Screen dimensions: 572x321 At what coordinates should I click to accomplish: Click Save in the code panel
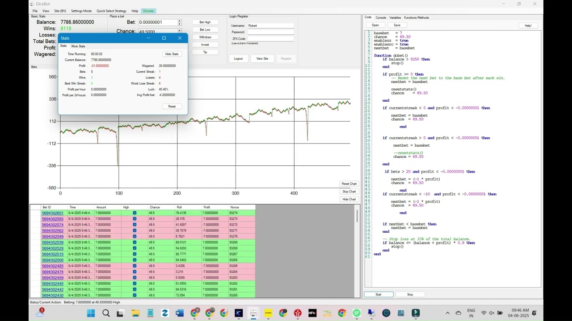397,25
